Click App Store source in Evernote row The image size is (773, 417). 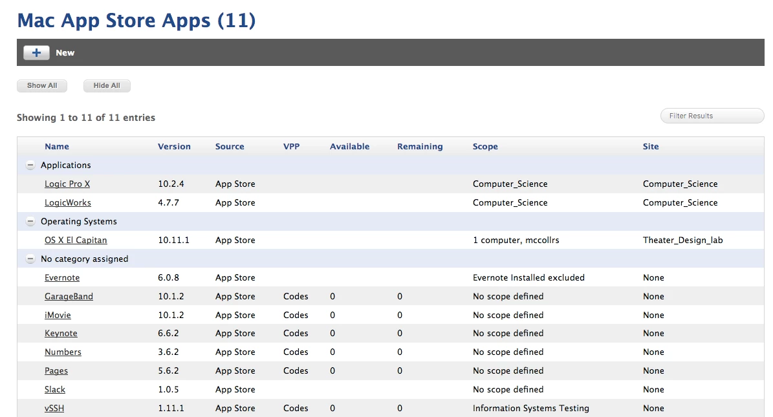tap(235, 277)
